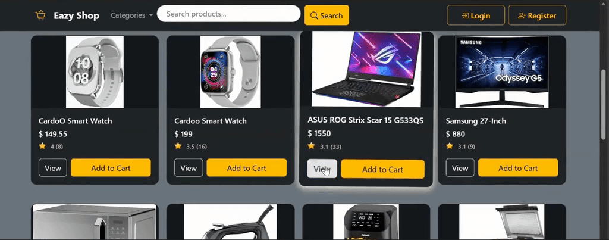View ASUS ROG Strix Scar 15 details
The height and width of the screenshot is (240, 609).
[322, 169]
